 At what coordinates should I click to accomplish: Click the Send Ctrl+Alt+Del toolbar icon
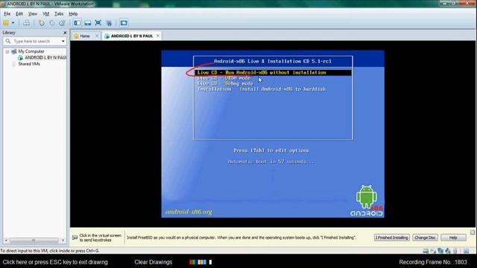pos(27,23)
